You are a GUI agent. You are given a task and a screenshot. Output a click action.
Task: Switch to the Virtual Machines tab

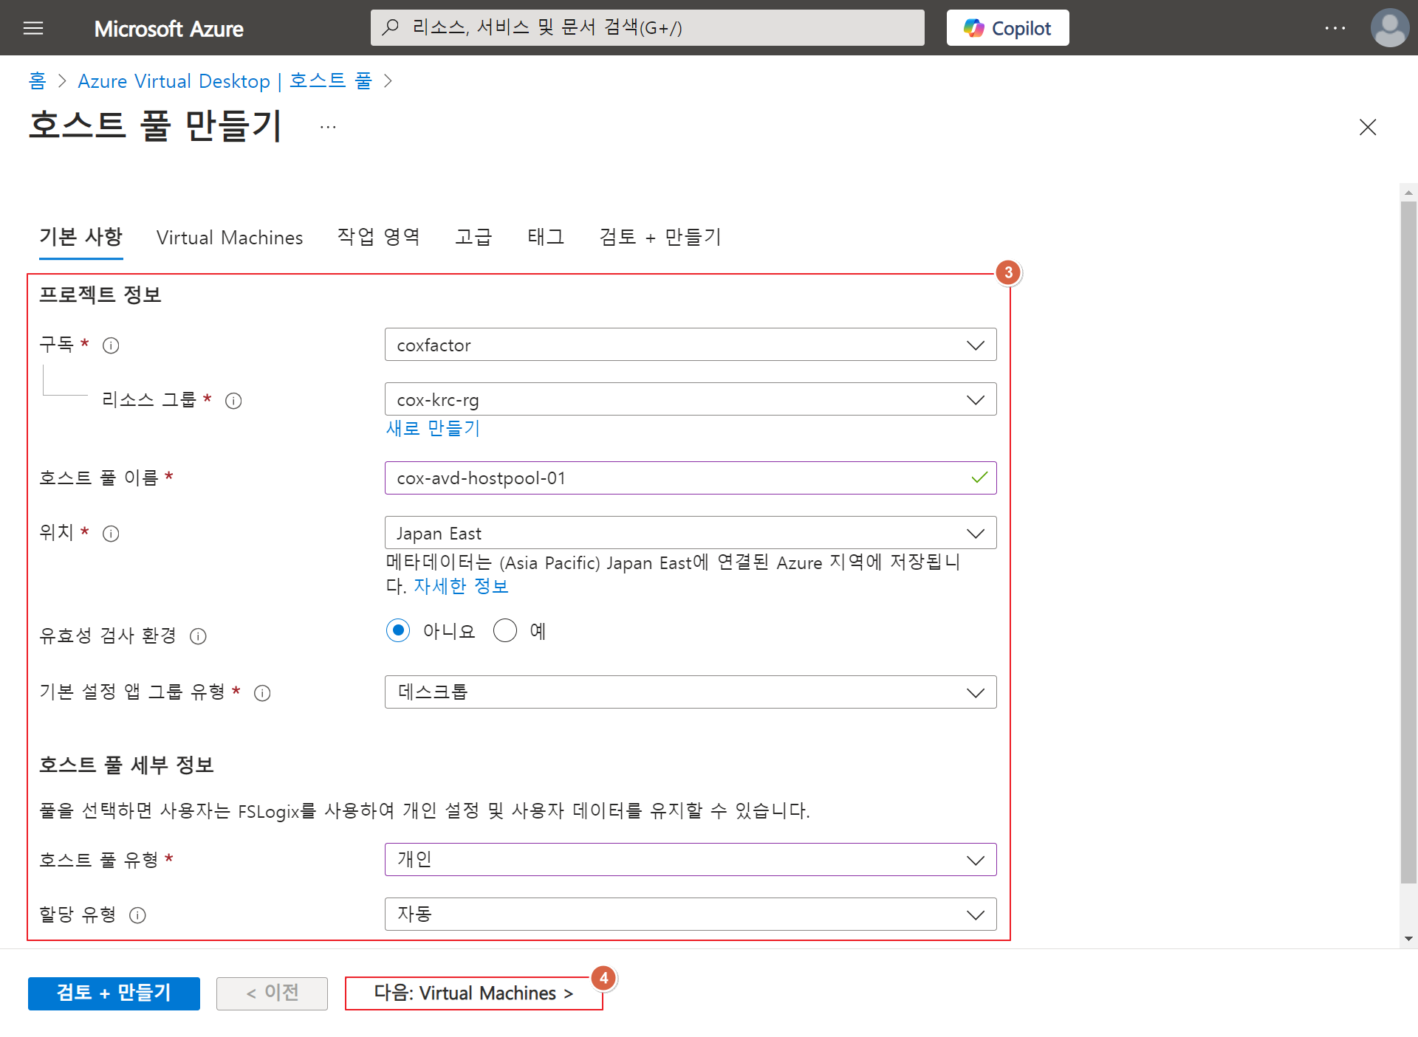[230, 238]
